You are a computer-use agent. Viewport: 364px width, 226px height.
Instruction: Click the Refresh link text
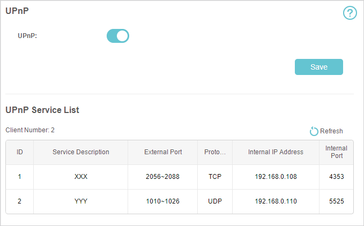(331, 131)
